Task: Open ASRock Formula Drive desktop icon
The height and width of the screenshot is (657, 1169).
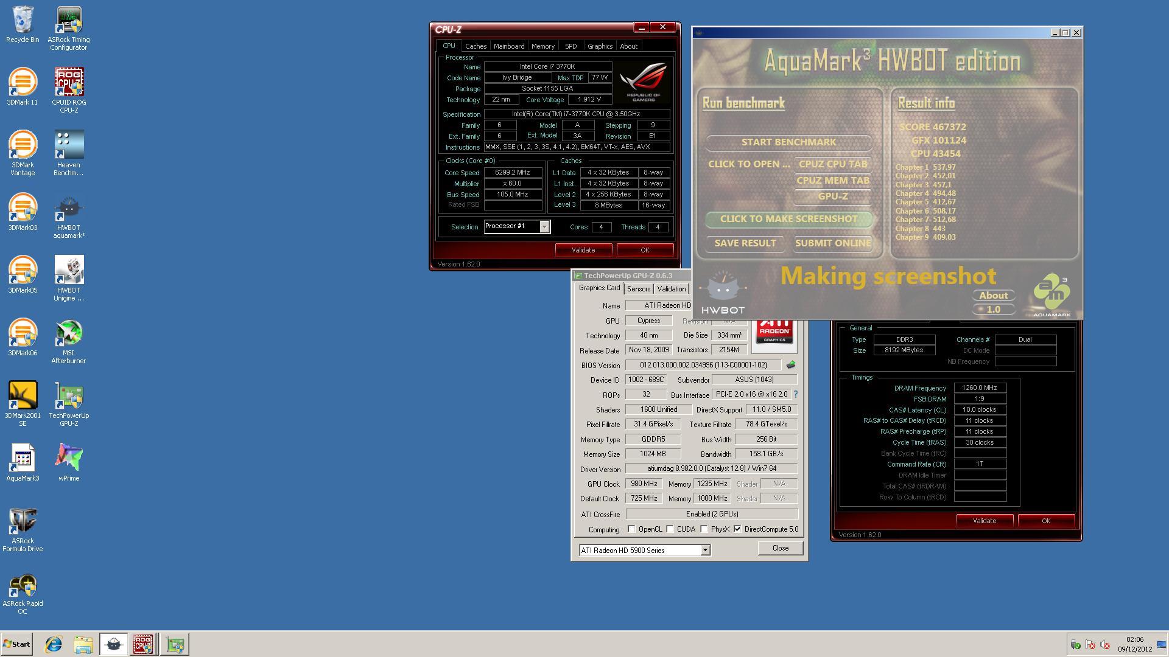Action: tap(23, 529)
